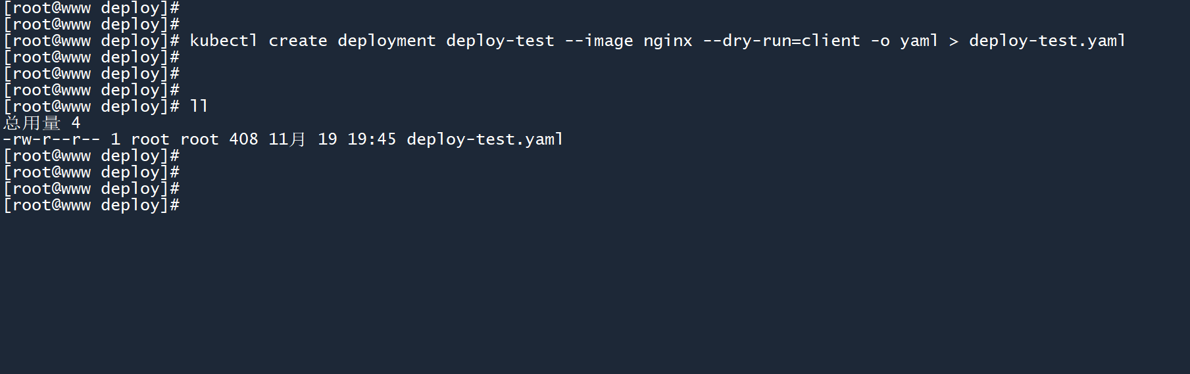Click the "nginx" image name
The width and height of the screenshot is (1190, 374).
point(668,41)
